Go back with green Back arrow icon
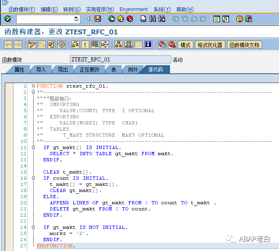Screen dimensions: 279x251 [112, 19]
